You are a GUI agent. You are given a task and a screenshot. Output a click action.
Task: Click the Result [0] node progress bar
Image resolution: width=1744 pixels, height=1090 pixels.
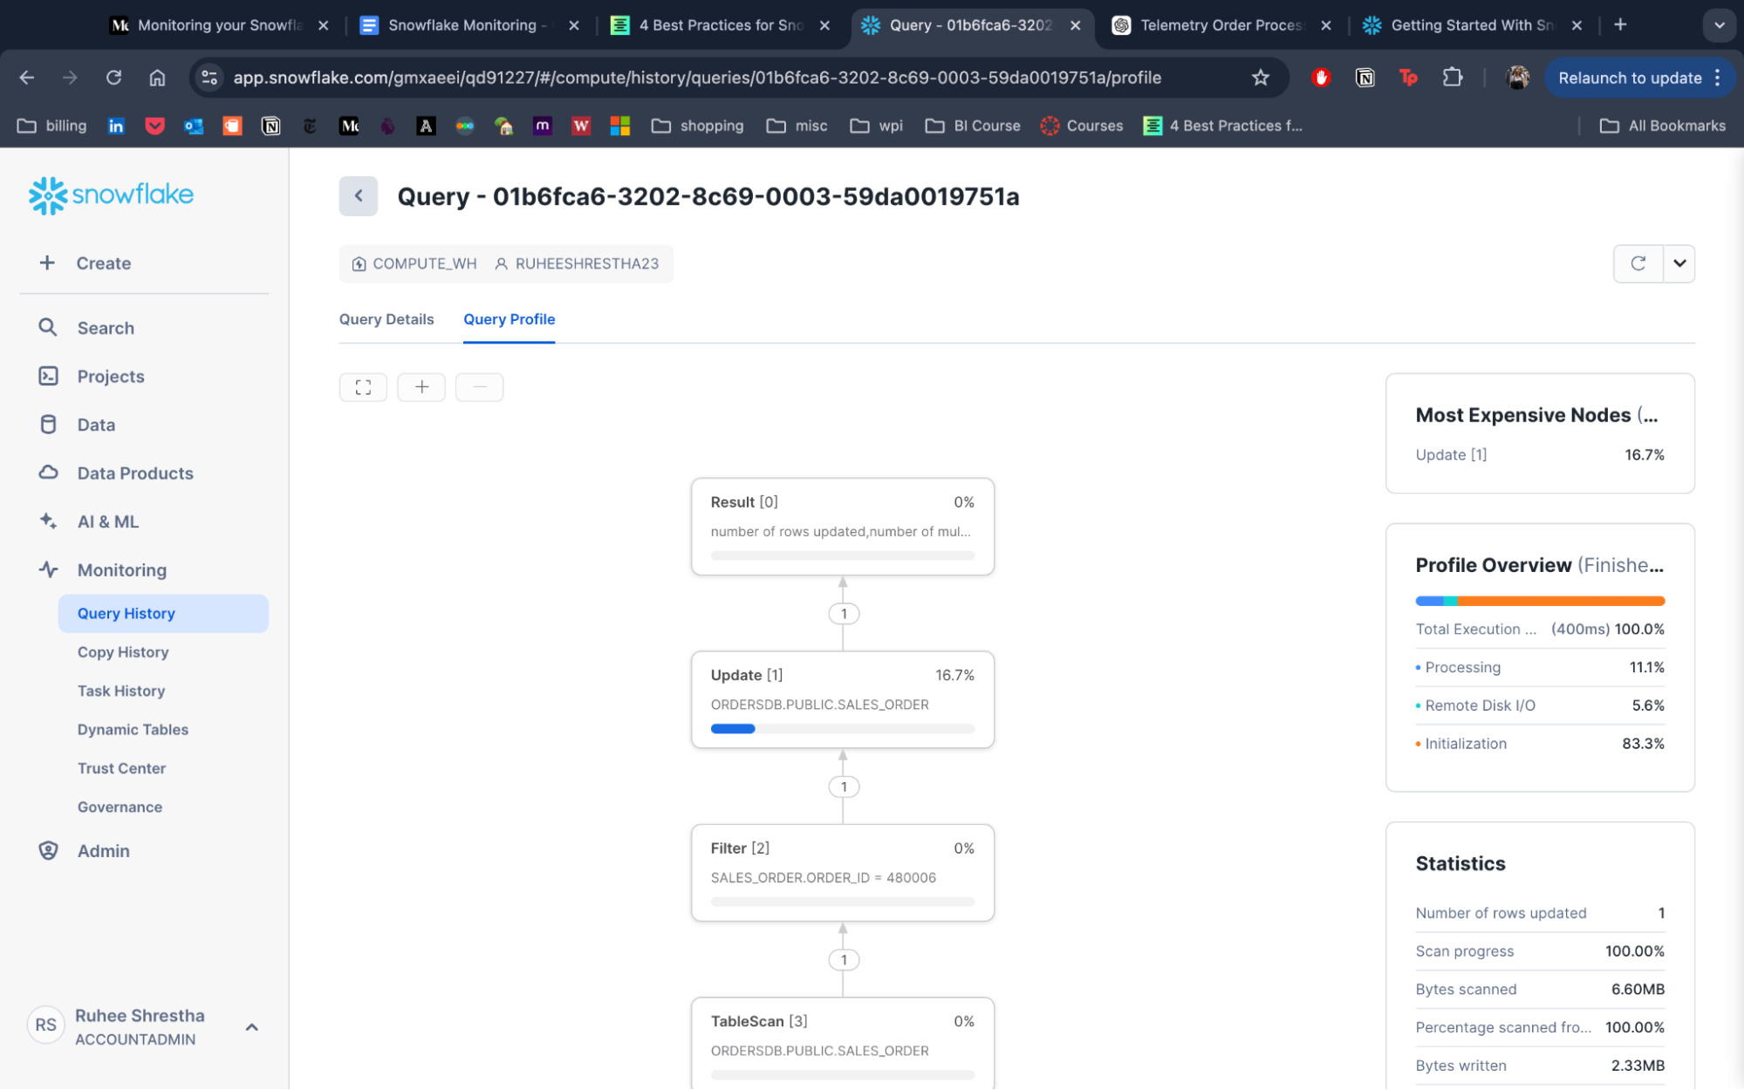click(x=843, y=555)
